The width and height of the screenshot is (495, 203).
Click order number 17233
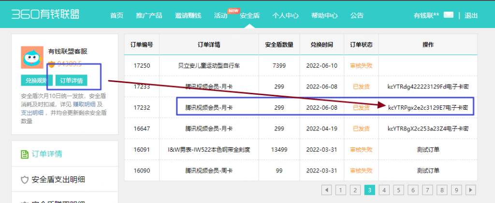point(142,87)
